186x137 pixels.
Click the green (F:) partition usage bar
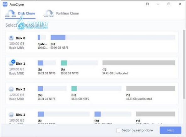pos(79,63)
